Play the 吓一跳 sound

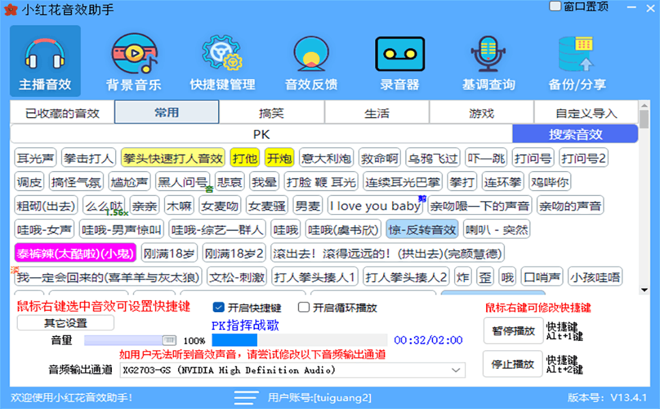[486, 158]
